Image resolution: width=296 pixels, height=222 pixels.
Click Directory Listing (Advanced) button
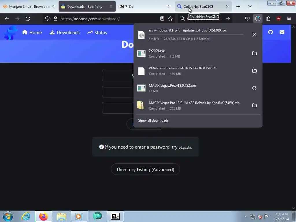[145, 169]
